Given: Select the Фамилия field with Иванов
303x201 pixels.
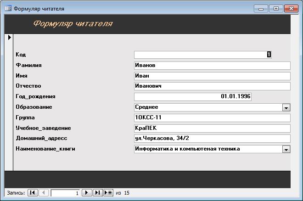Looking at the screenshot, I should (x=212, y=66).
